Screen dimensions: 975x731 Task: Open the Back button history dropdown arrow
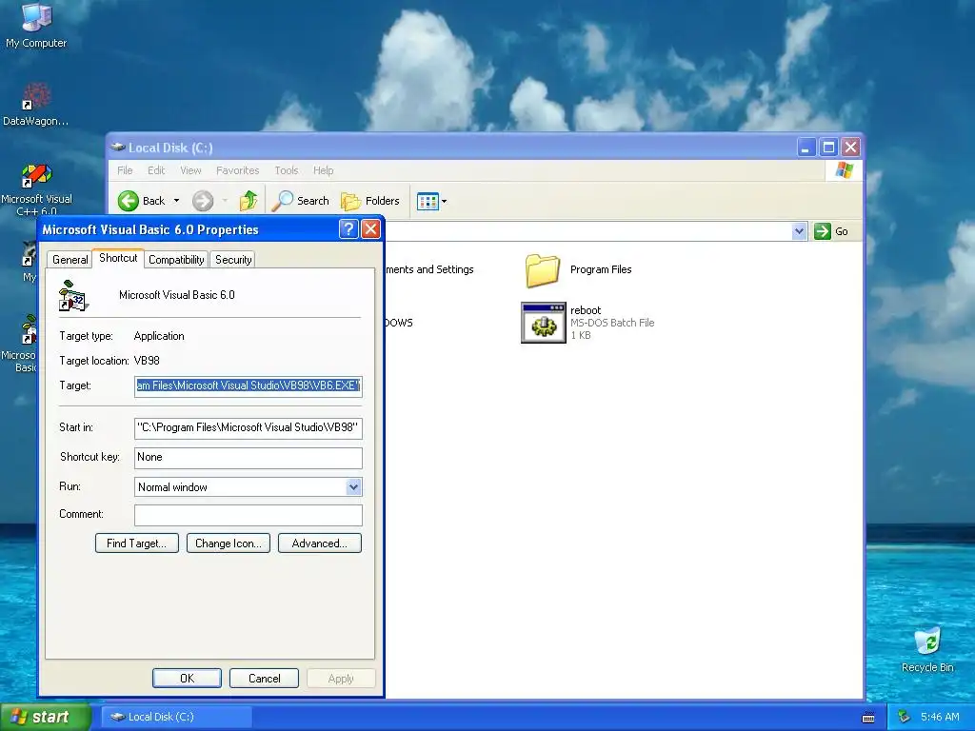pyautogui.click(x=176, y=201)
